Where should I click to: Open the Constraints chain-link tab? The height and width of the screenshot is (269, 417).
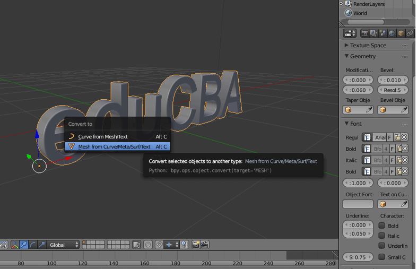410,33
